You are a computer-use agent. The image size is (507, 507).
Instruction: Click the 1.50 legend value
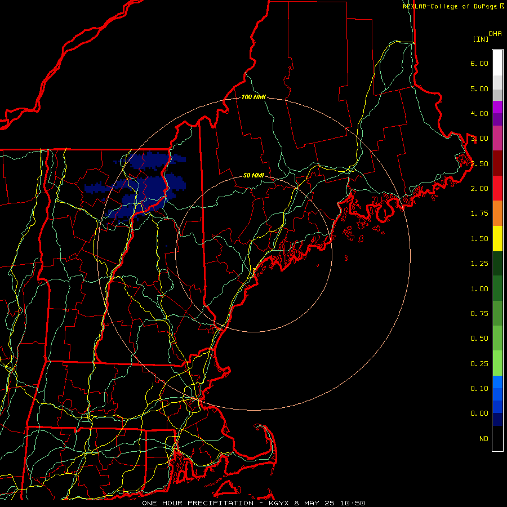coord(479,239)
